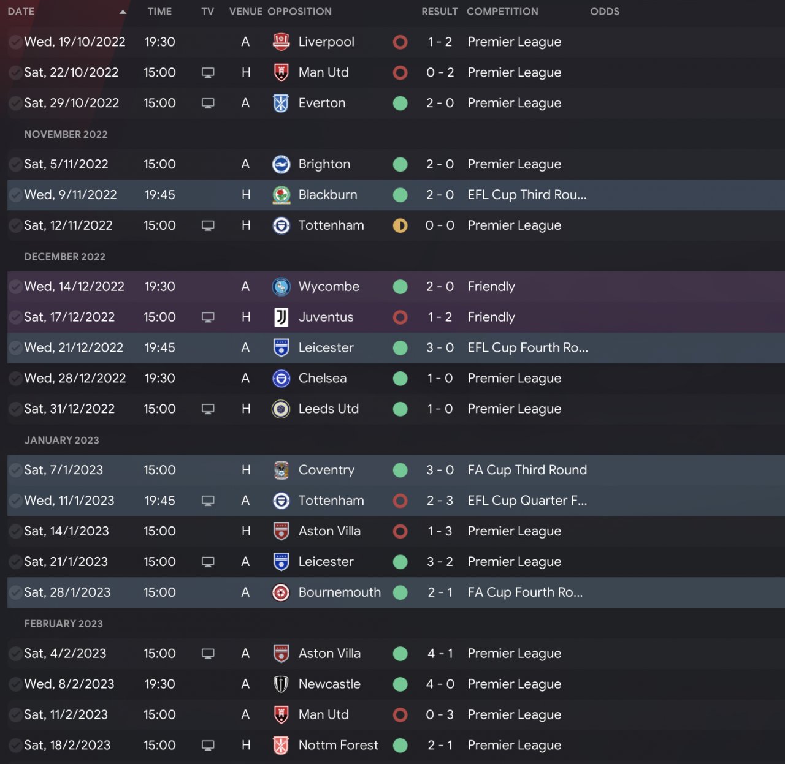785x764 pixels.
Task: Open the Chelsea opposition link
Action: (322, 379)
